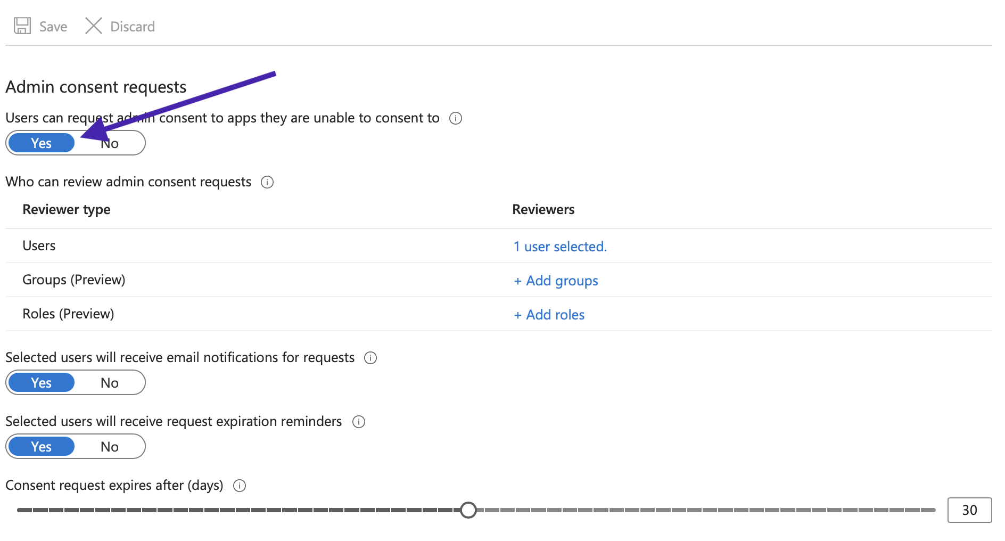Open info icon for email notifications setting

pyautogui.click(x=370, y=358)
